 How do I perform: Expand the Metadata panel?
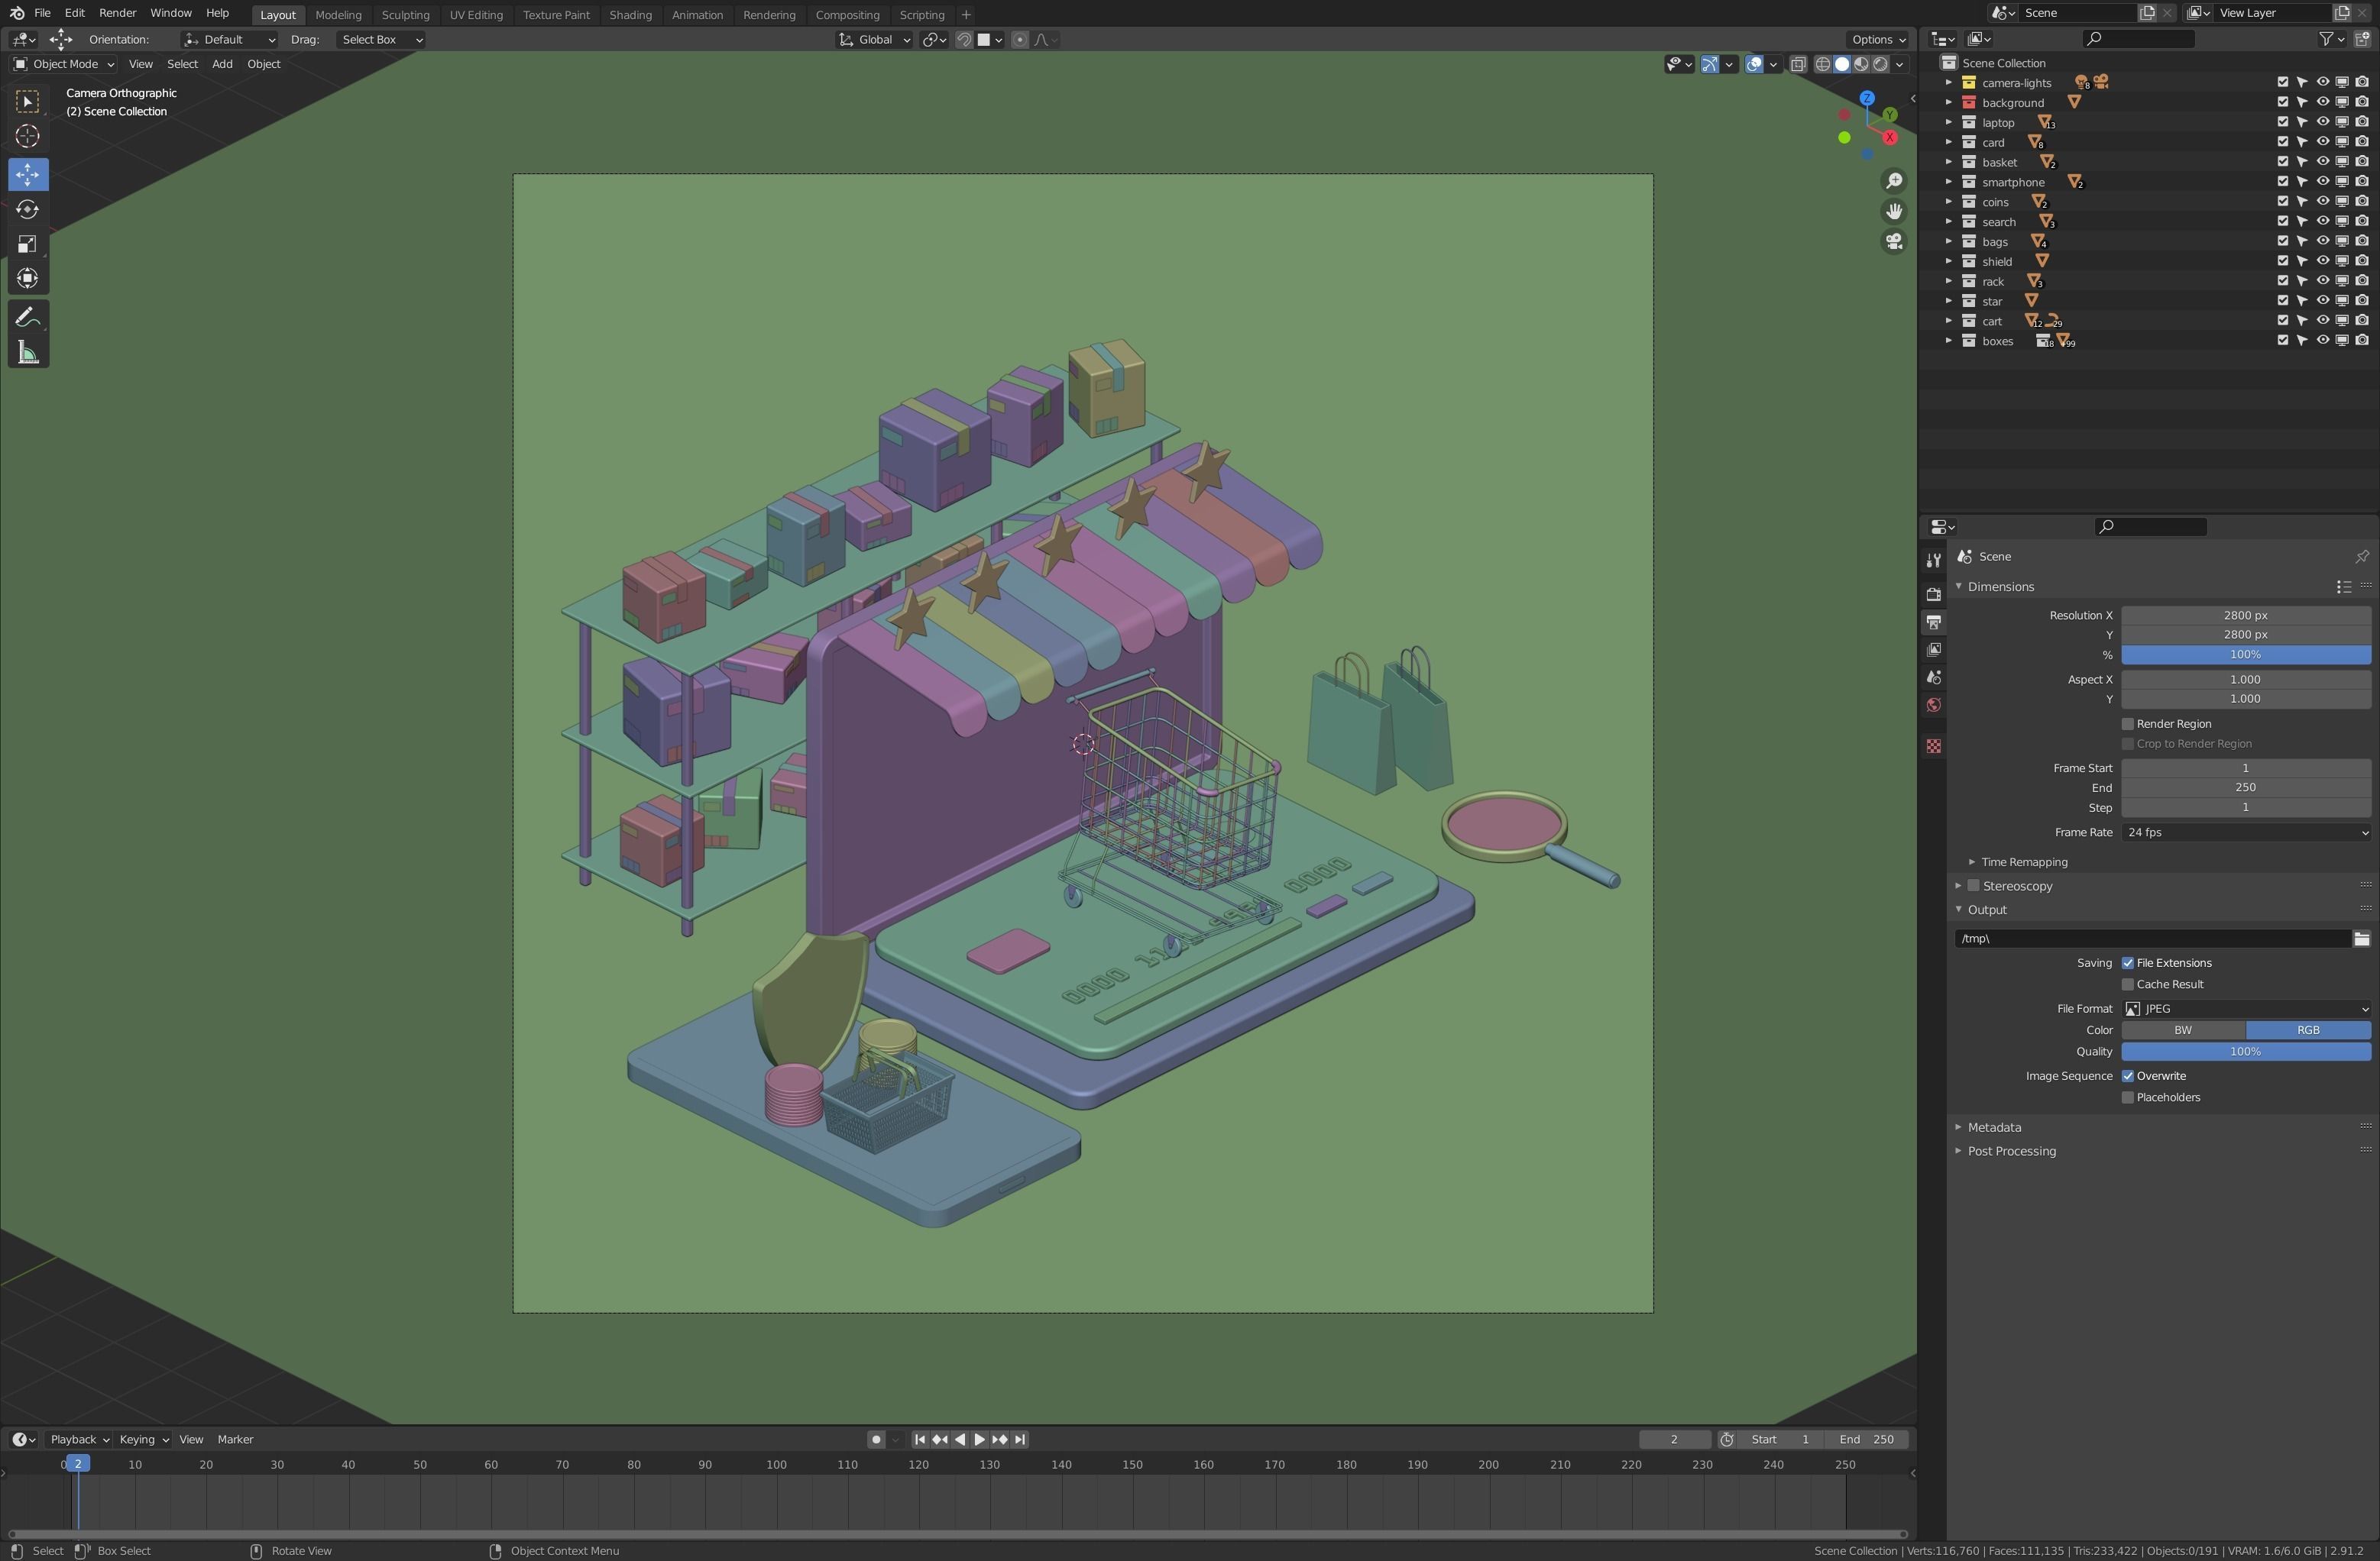(1994, 1127)
